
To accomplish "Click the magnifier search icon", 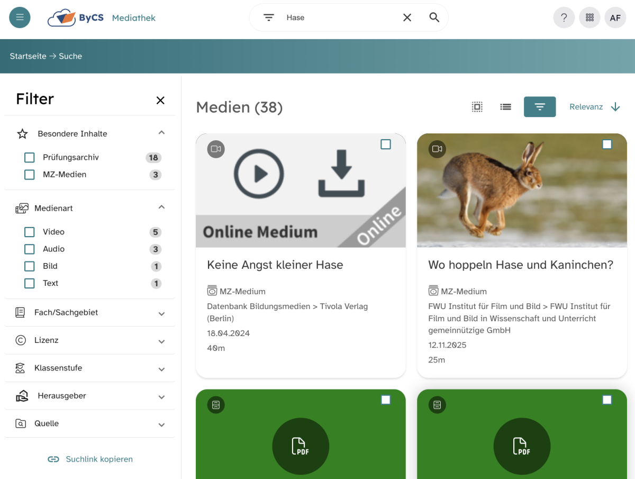I will point(434,17).
